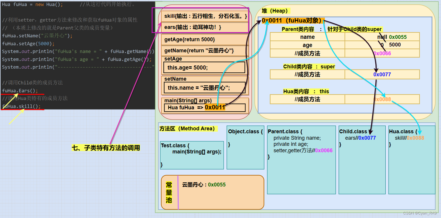This screenshot has width=441, height=218.
Task: Select the 'setAge' stack frame title
Action: pyautogui.click(x=173, y=59)
